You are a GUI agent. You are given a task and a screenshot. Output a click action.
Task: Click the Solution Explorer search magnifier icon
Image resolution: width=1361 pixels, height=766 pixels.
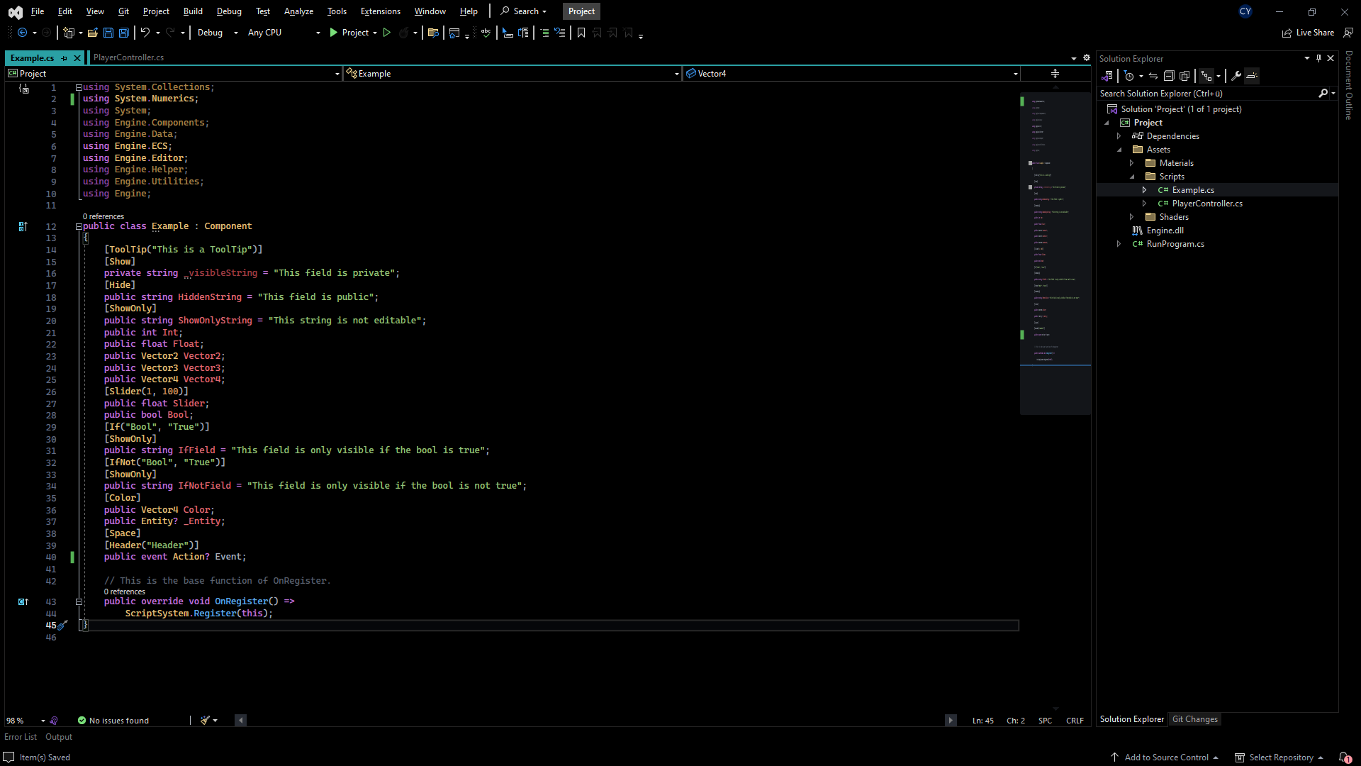tap(1323, 94)
